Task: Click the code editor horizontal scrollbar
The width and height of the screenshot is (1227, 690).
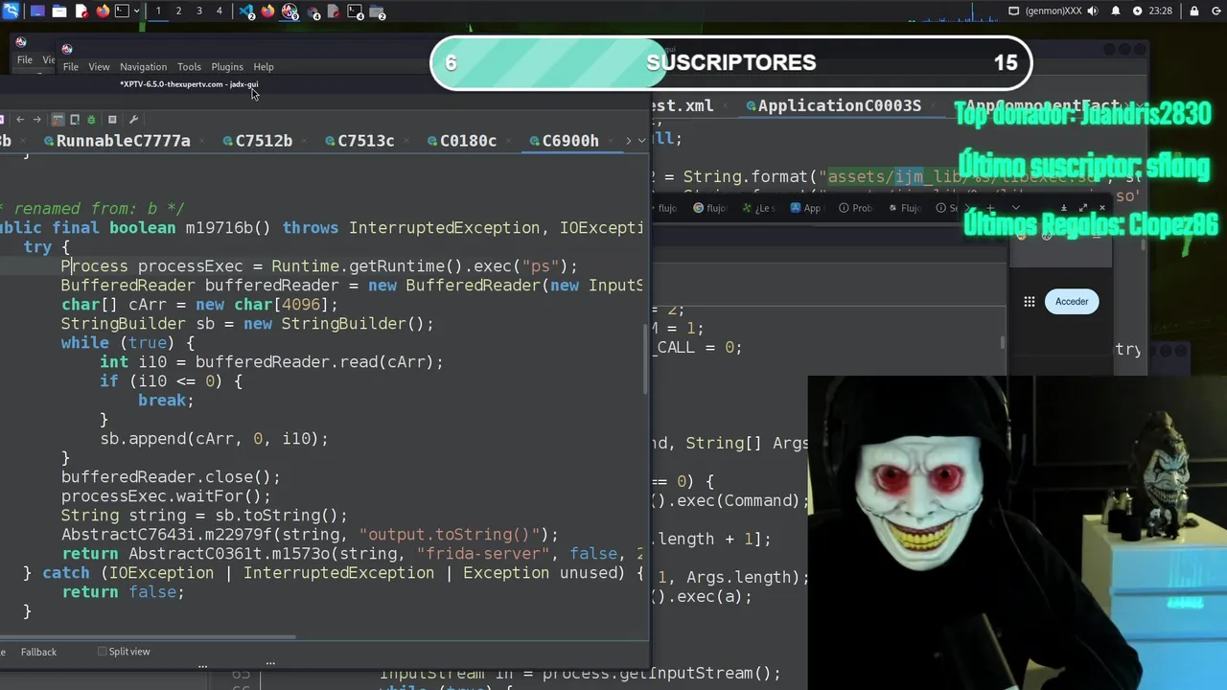Action: coord(148,636)
